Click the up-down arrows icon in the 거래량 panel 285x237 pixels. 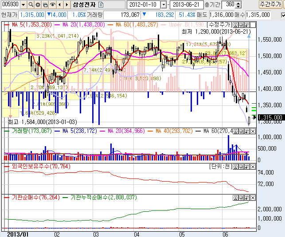pos(247,131)
